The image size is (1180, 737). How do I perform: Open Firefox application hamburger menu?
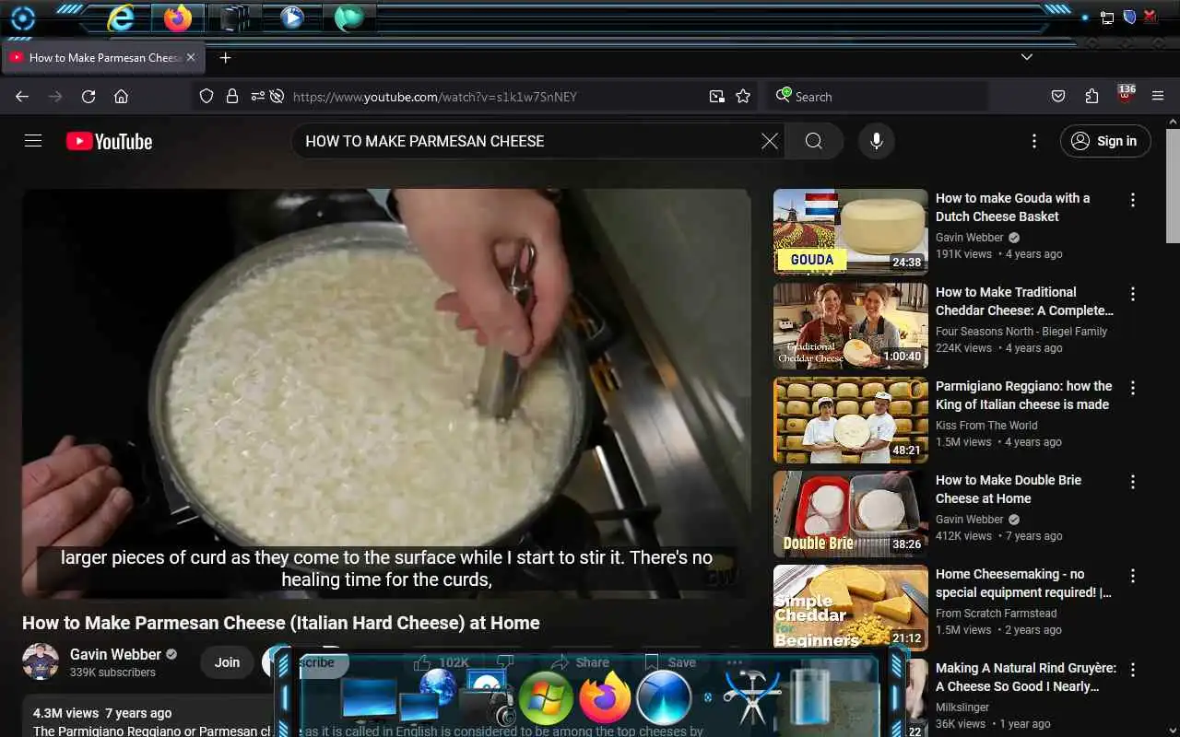click(x=1158, y=97)
